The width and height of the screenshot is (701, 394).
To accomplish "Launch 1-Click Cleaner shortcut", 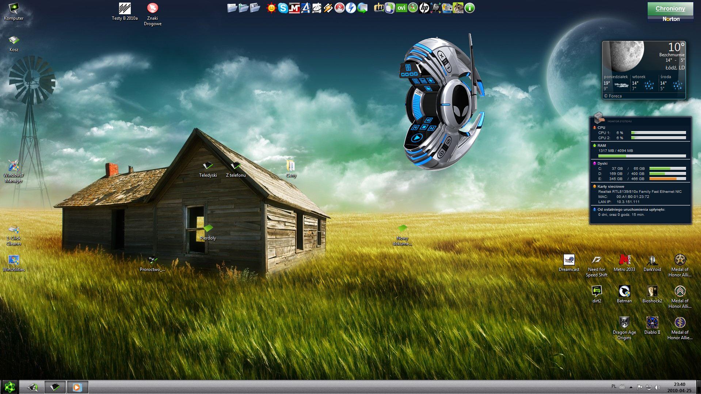I will (x=14, y=235).
